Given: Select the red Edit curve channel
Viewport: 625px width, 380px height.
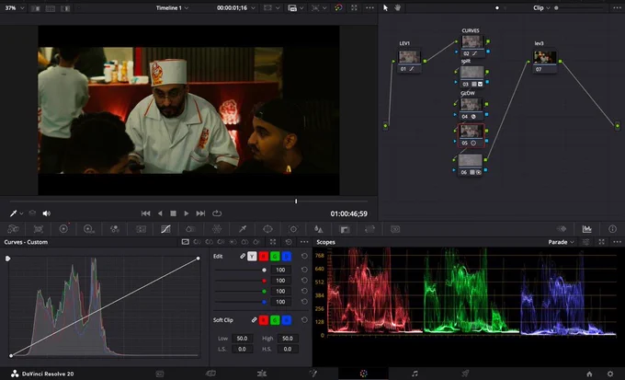Looking at the screenshot, I should click(264, 257).
